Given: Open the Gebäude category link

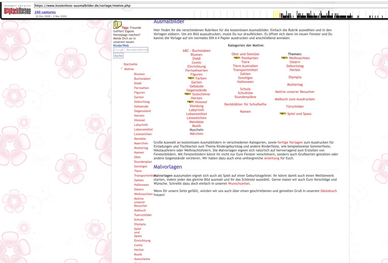Looking at the screenshot, I should point(197,86).
